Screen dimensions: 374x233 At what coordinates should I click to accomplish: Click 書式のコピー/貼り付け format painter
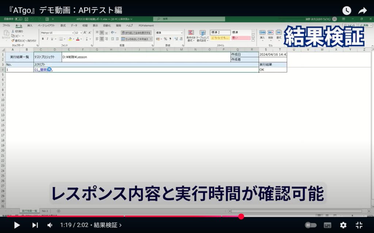click(x=24, y=41)
